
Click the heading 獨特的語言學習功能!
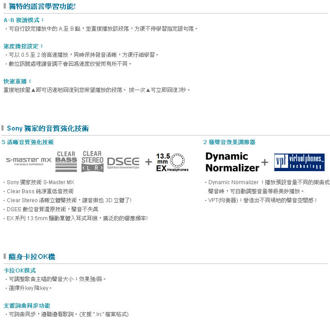[x=42, y=6]
